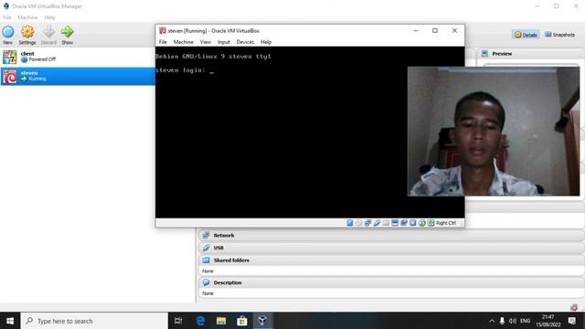
Task: Click the hard disk activity status icon
Action: (349, 223)
